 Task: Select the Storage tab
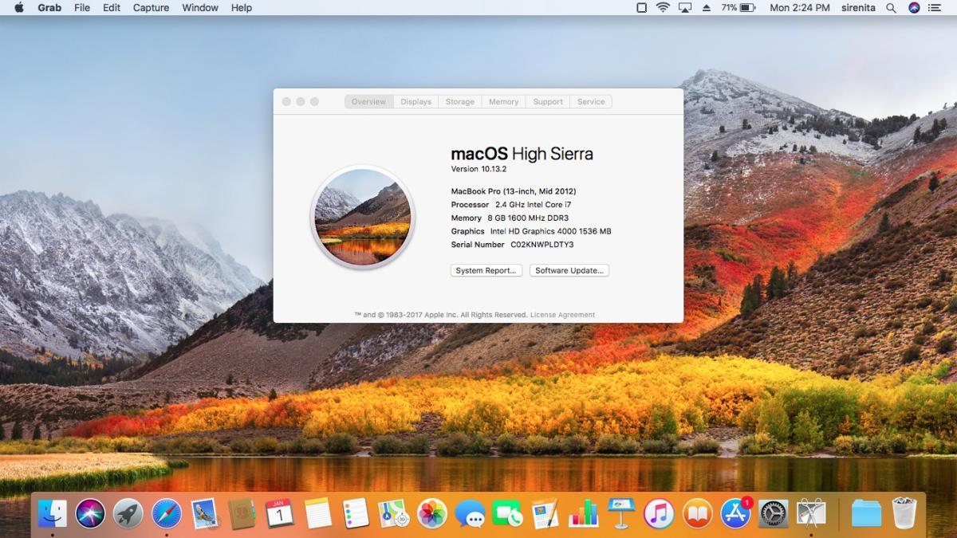(x=459, y=102)
